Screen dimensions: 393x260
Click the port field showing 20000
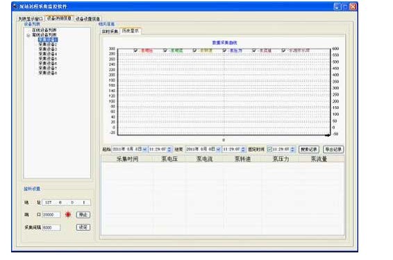51,214
